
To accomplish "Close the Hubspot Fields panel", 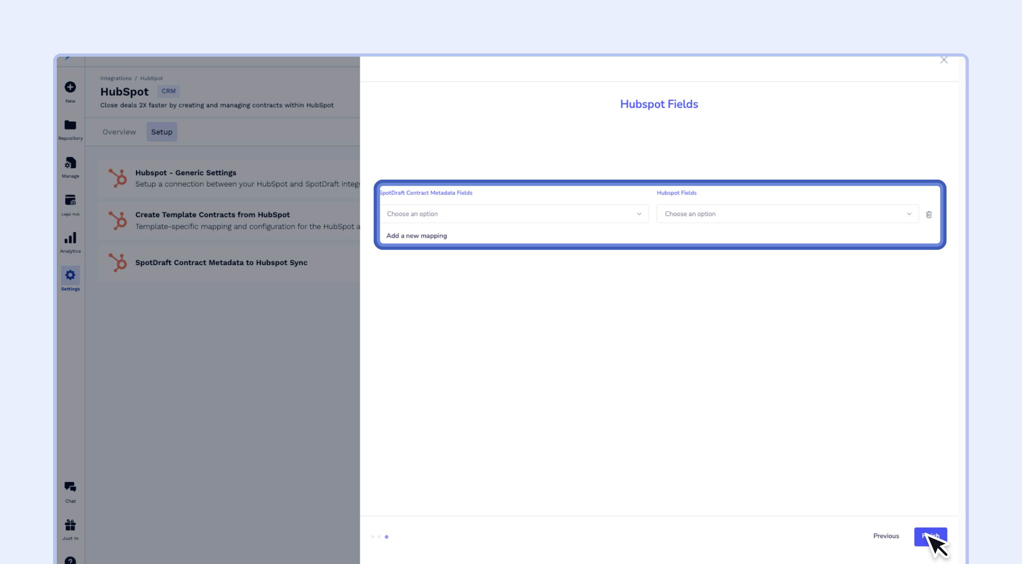I will click(x=944, y=60).
